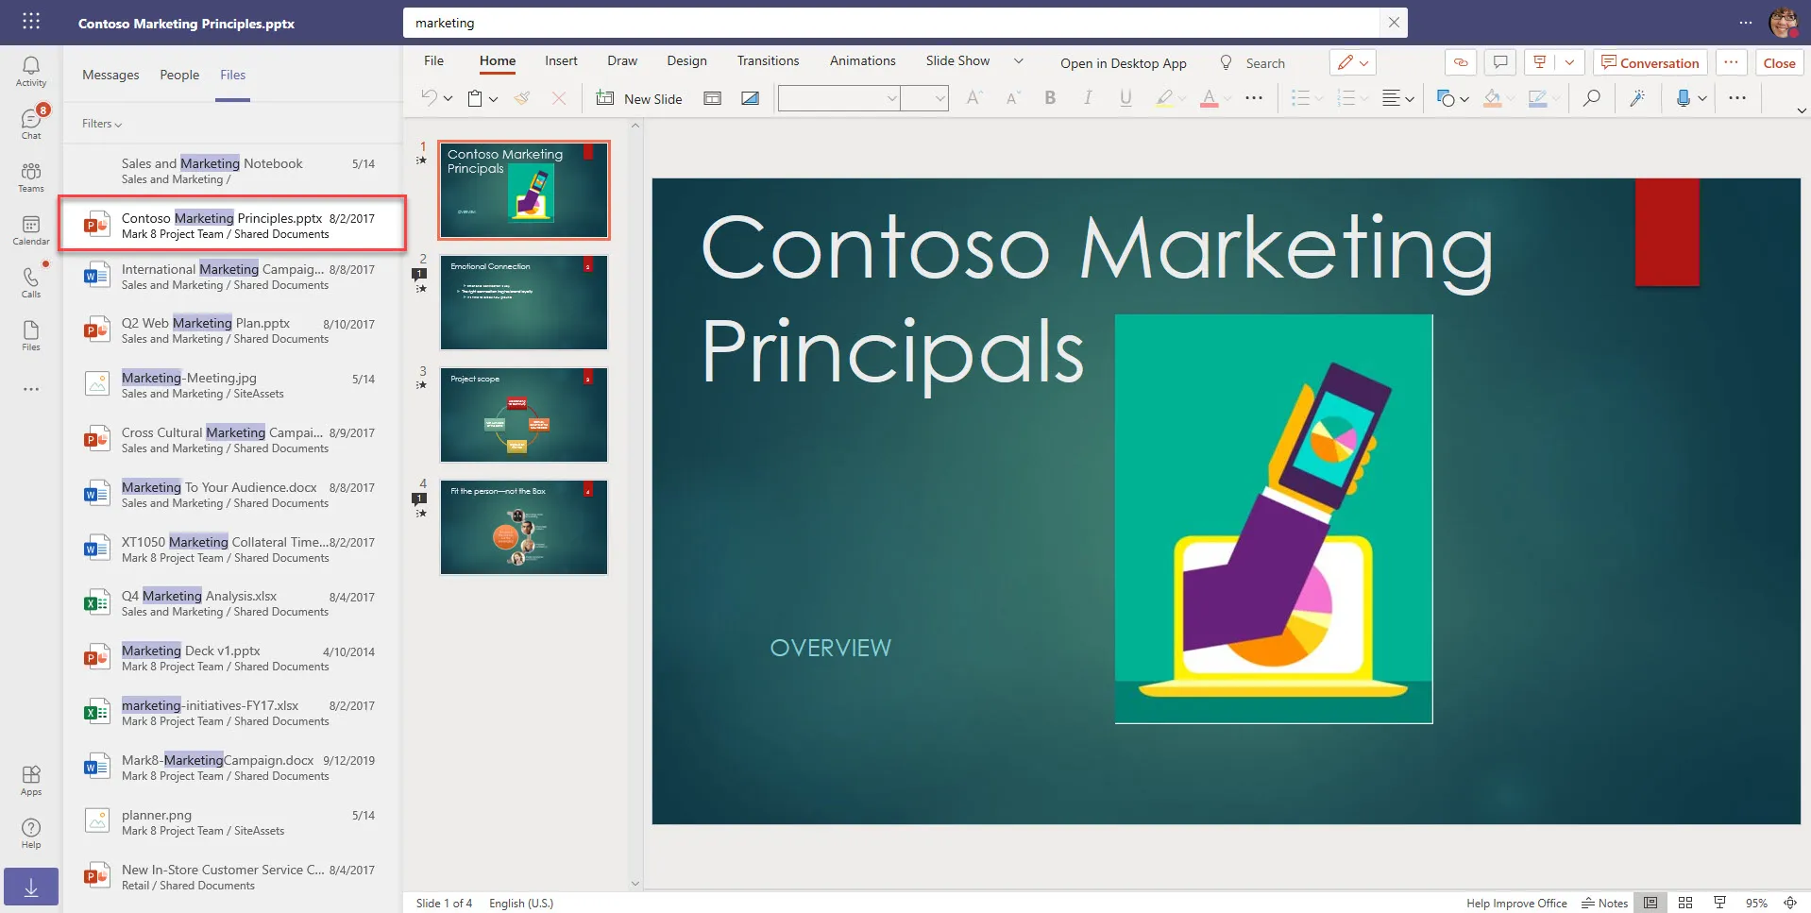Click the marketing search input field
1811x913 pixels.
point(892,23)
